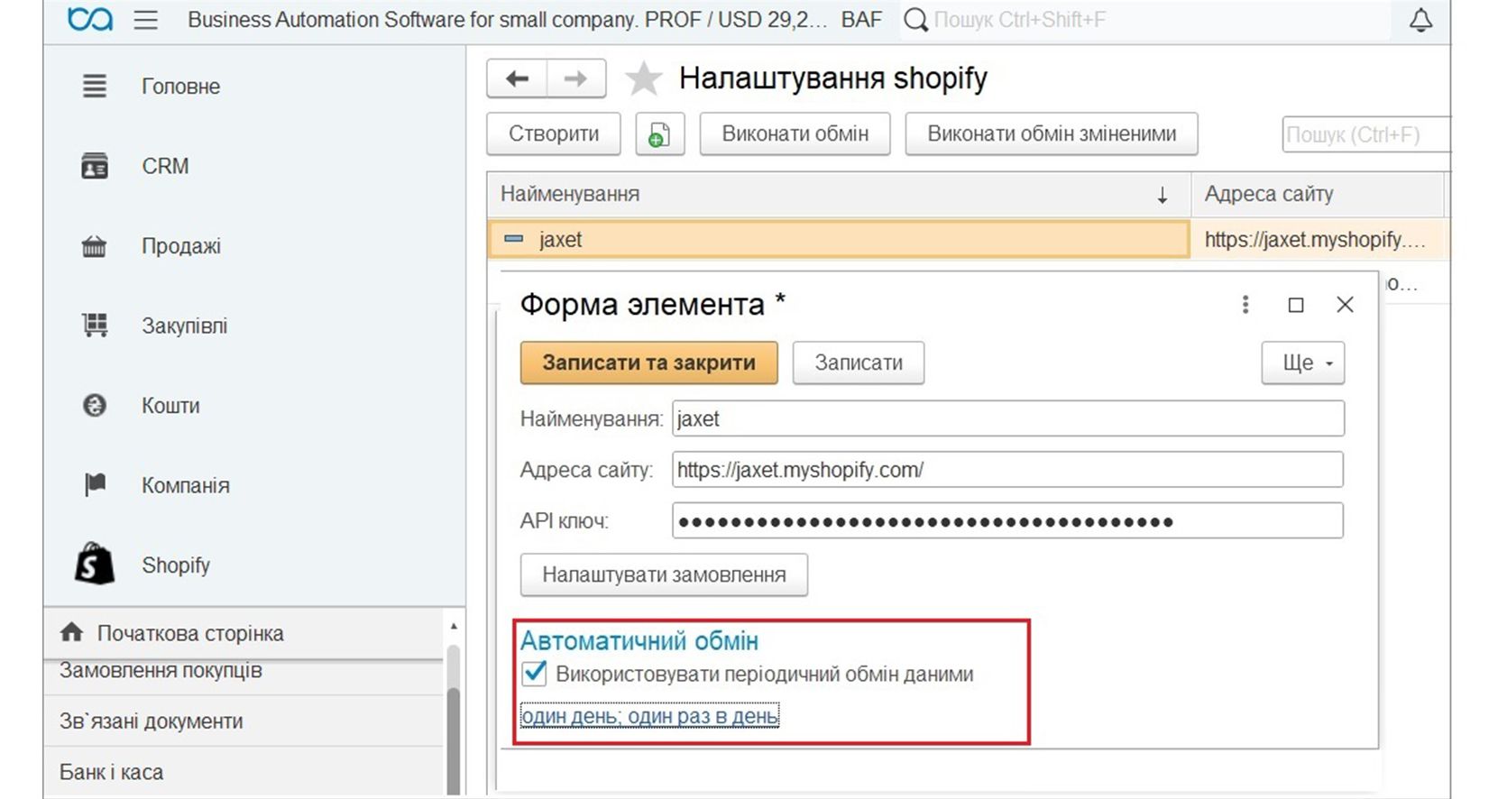Click Виконати обмін button
This screenshot has width=1498, height=799.
click(795, 134)
